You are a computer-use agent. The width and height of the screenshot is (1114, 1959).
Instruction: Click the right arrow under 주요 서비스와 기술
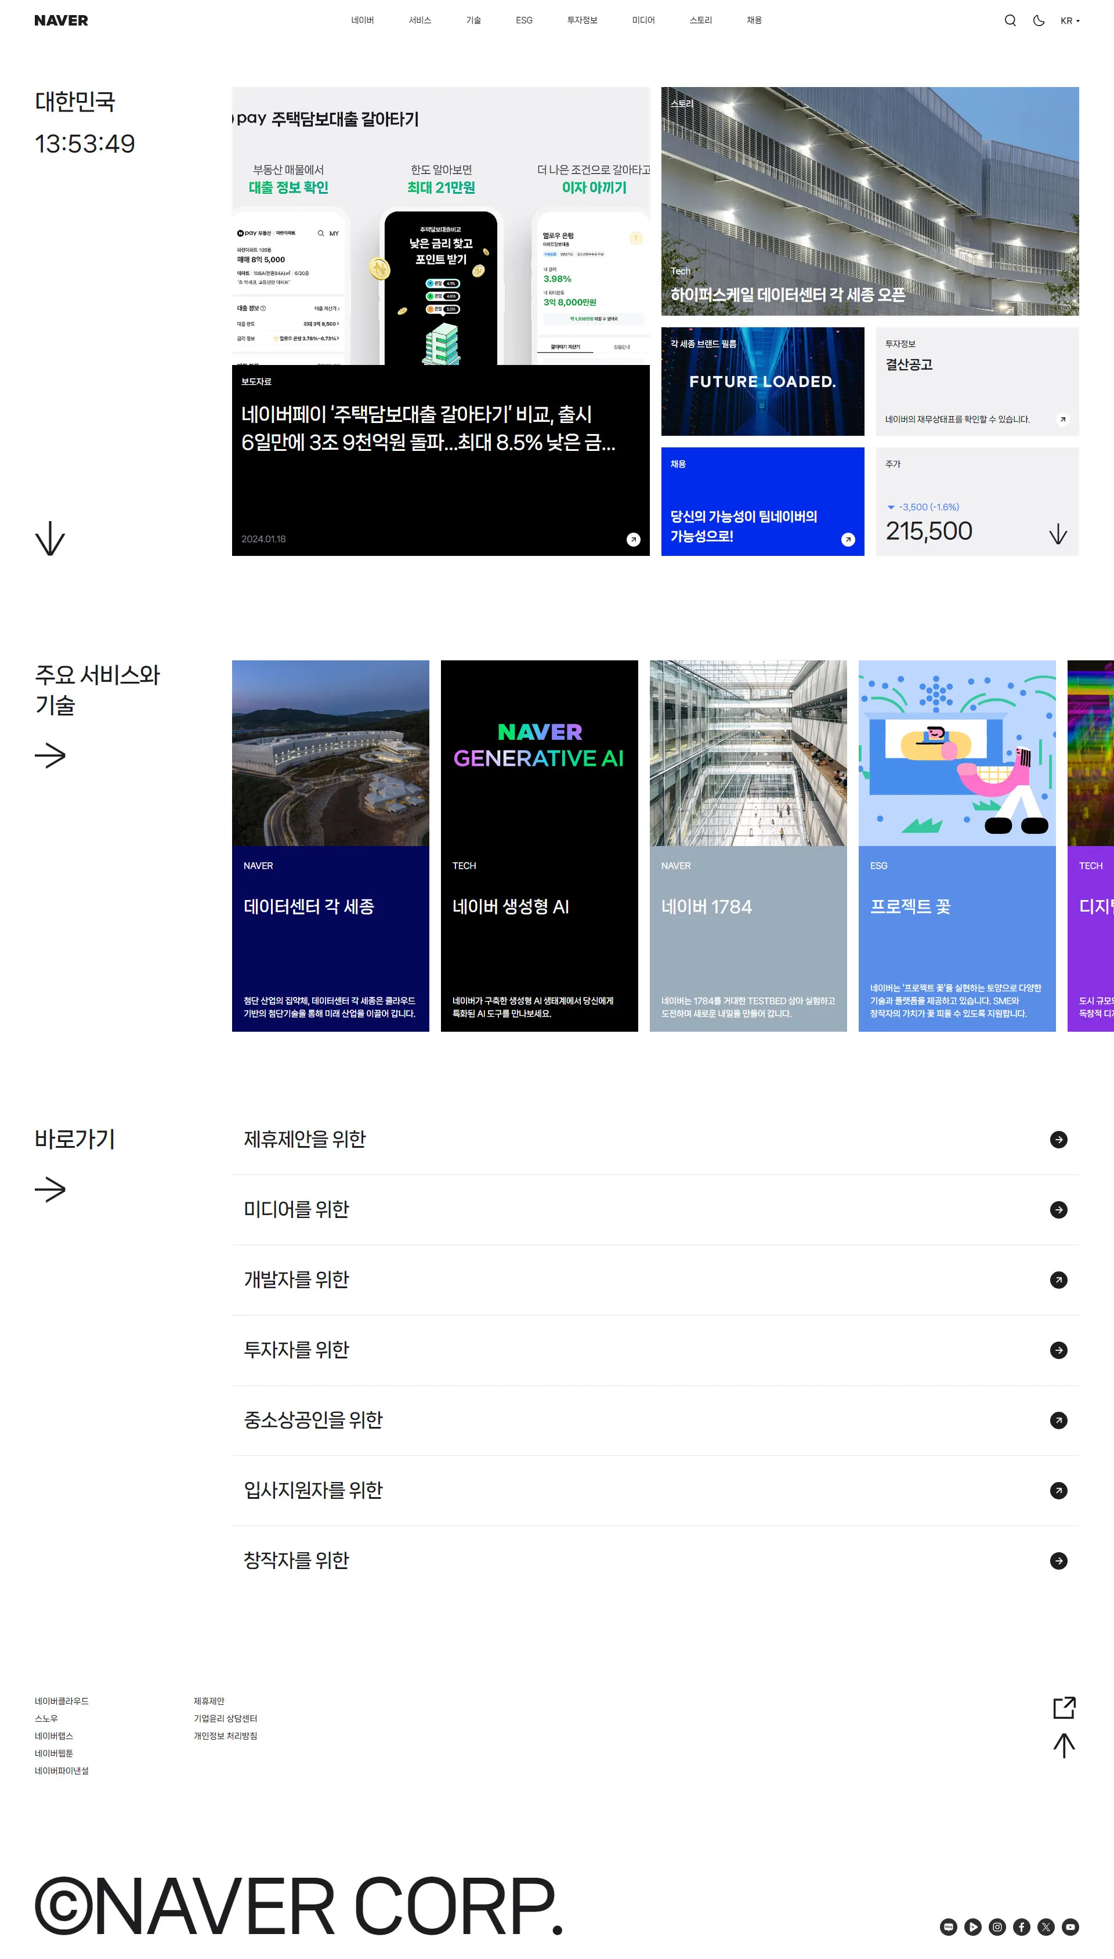coord(50,756)
